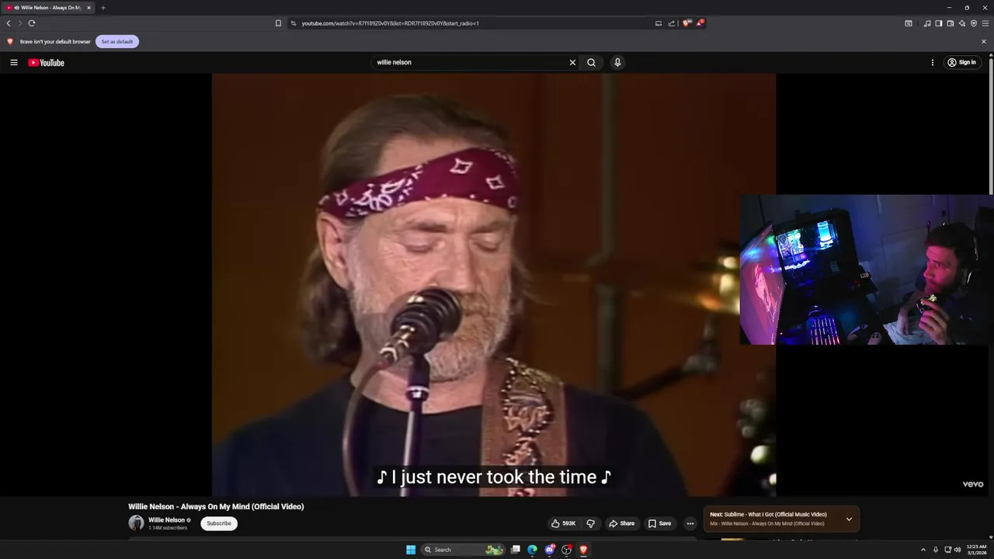
Task: Open Discord from the taskbar
Action: tap(550, 550)
